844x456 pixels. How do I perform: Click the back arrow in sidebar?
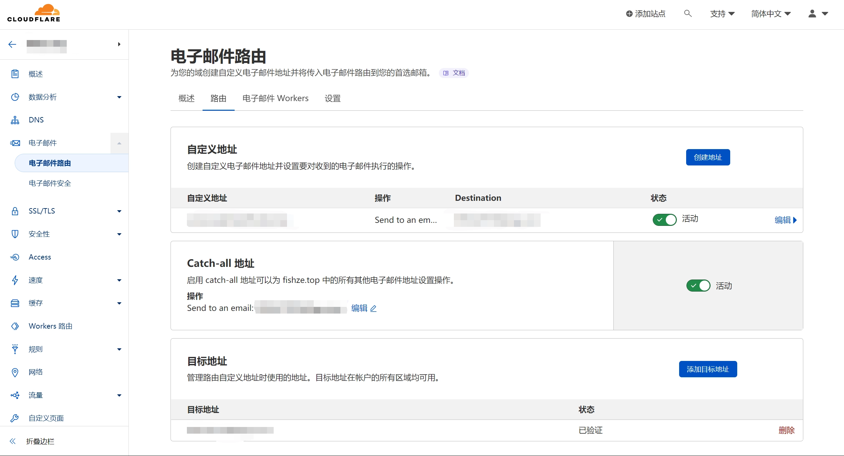(x=12, y=44)
